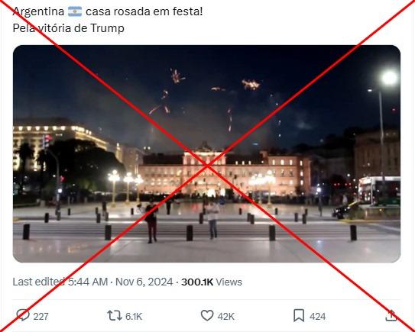Like the post with the heart icon

[207, 316]
